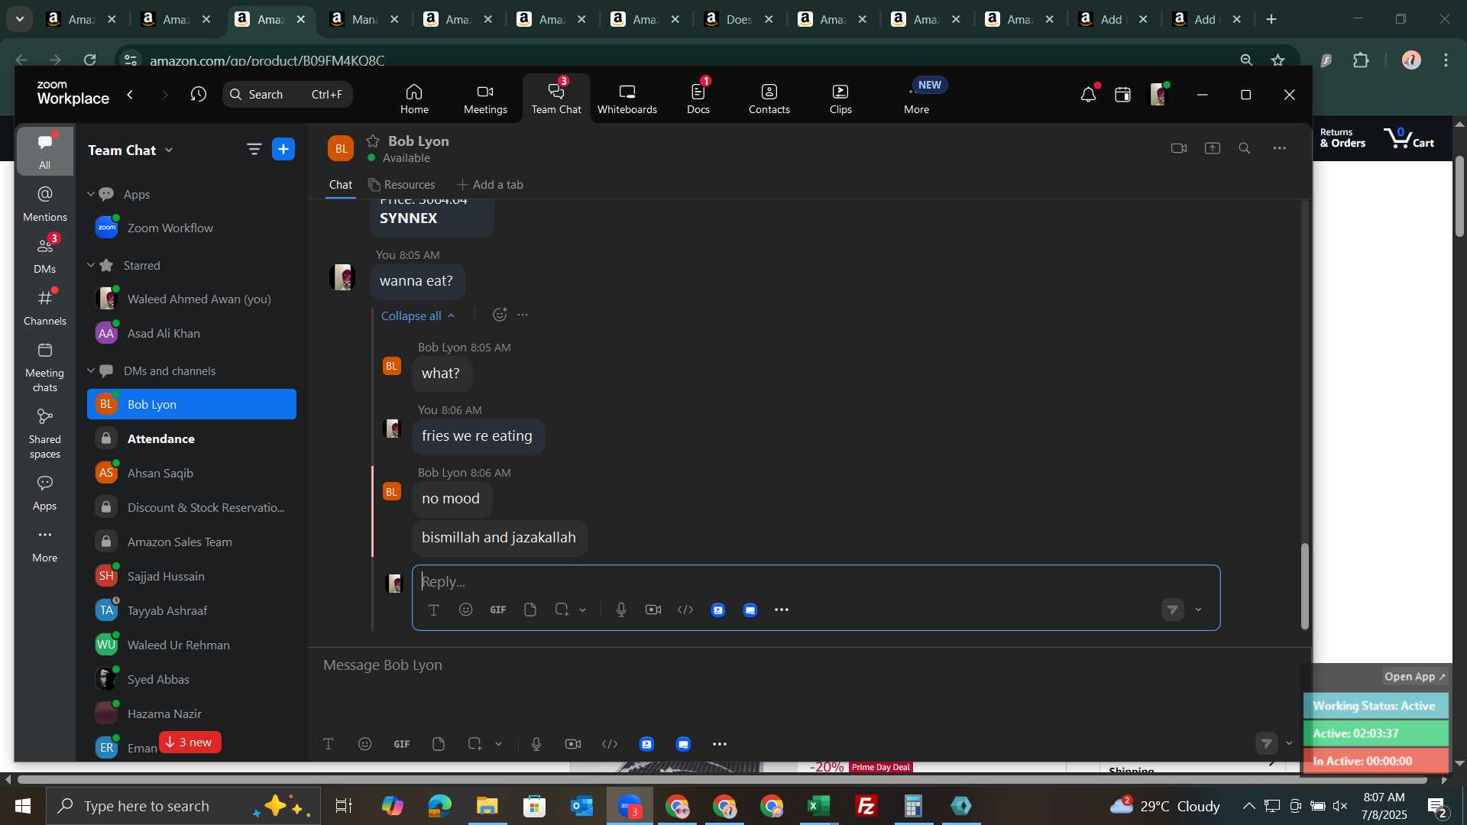This screenshot has height=825, width=1467.
Task: Open Channels in the sidebar
Action: click(45, 307)
